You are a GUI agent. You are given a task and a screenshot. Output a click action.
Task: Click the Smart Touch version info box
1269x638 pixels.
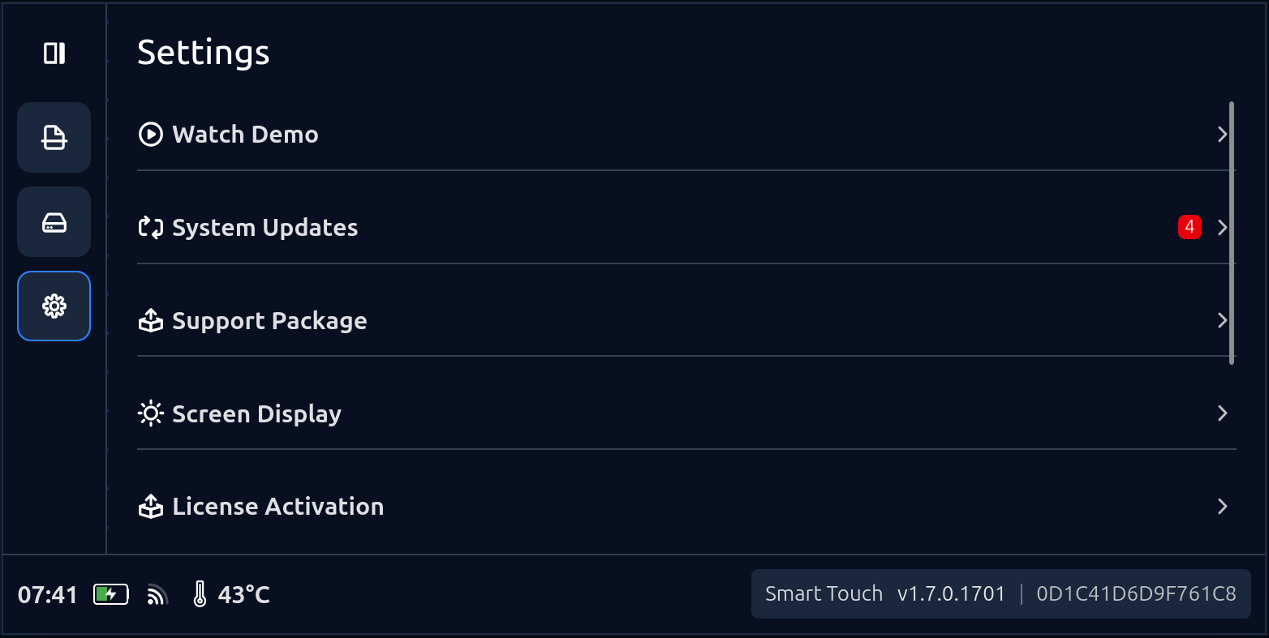1000,594
